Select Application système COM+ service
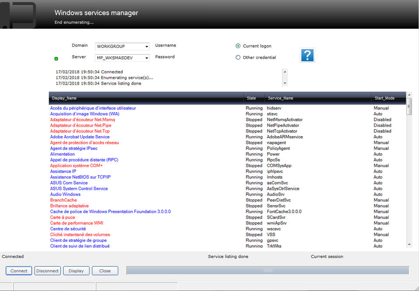Screen dimensions: 419x291 point(76,166)
